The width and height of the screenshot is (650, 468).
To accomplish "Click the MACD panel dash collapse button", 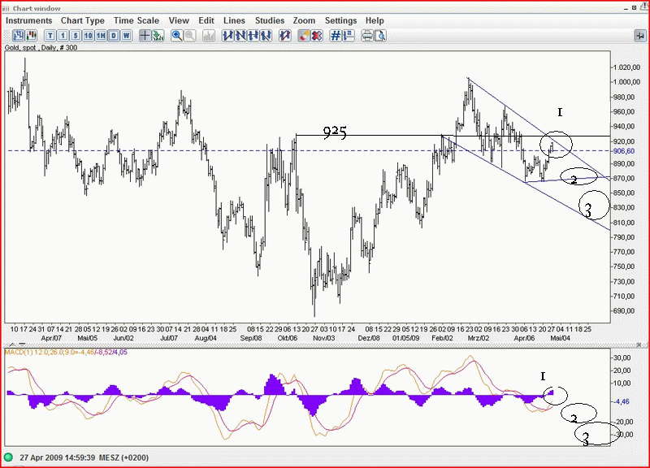I will (x=22, y=344).
